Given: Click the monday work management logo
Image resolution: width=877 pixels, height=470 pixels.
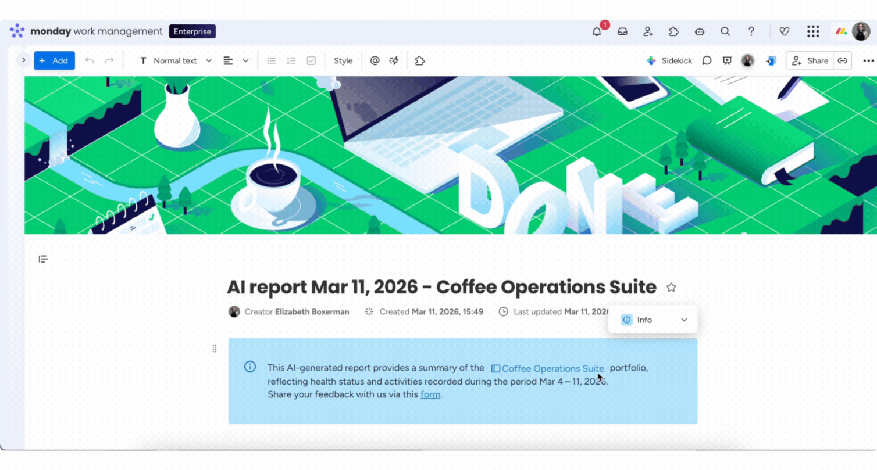Looking at the screenshot, I should pos(86,31).
